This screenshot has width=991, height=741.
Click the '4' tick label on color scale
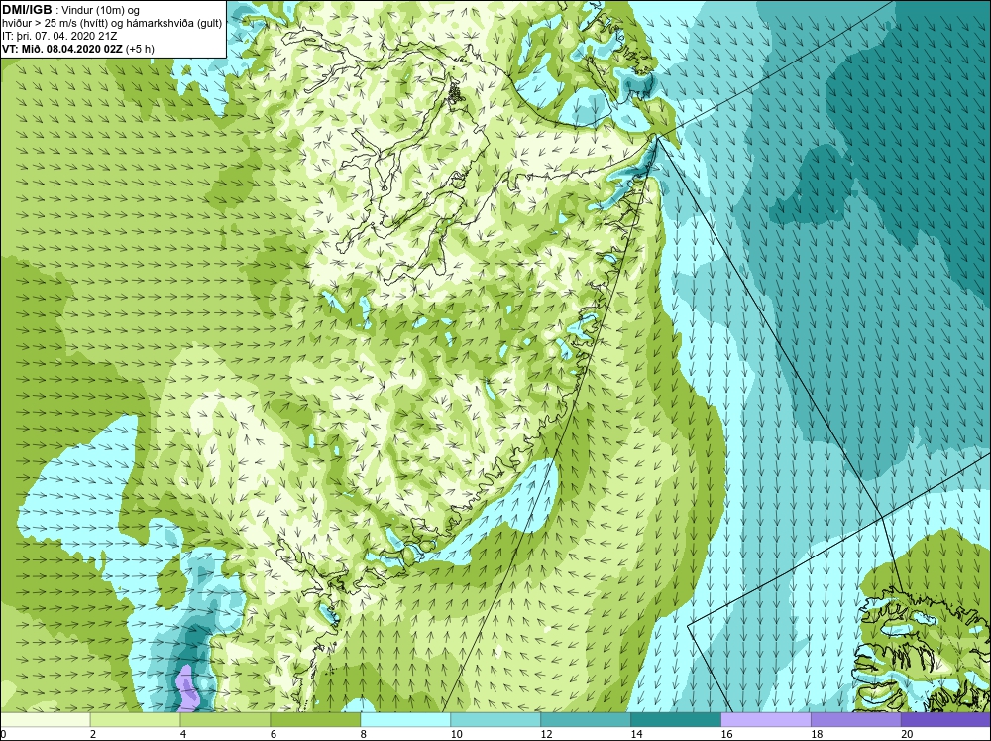(x=183, y=734)
